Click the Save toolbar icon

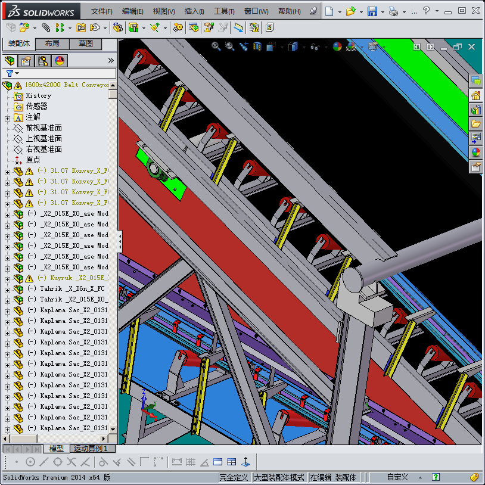pyautogui.click(x=372, y=11)
